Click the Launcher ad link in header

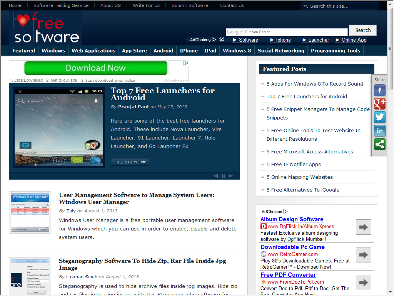click(x=316, y=40)
